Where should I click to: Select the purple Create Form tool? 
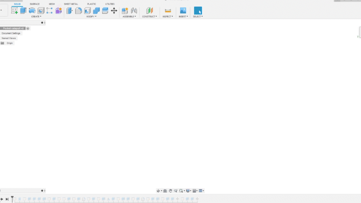click(x=58, y=10)
